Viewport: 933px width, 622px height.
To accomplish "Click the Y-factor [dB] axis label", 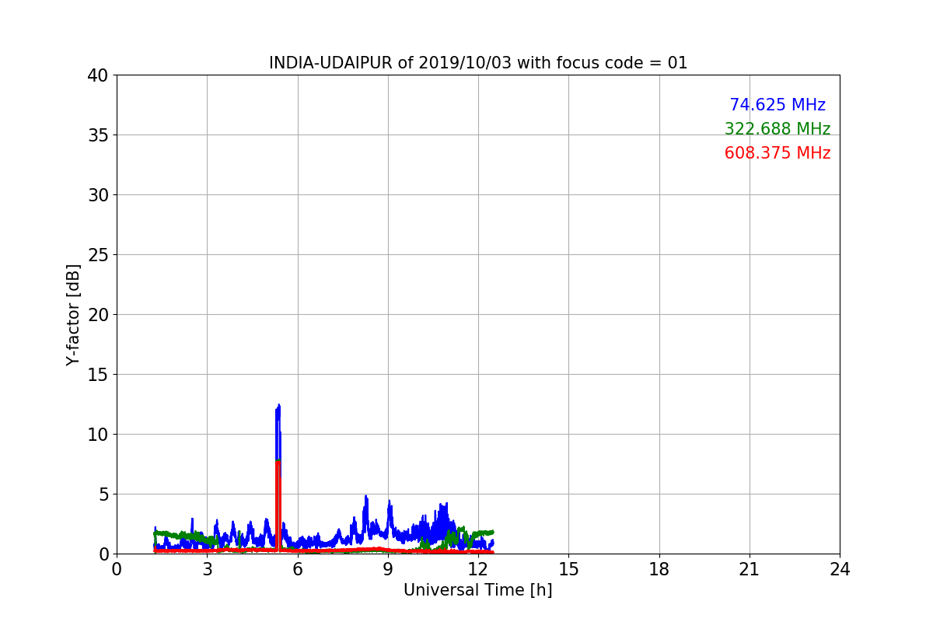I will 73,315.
